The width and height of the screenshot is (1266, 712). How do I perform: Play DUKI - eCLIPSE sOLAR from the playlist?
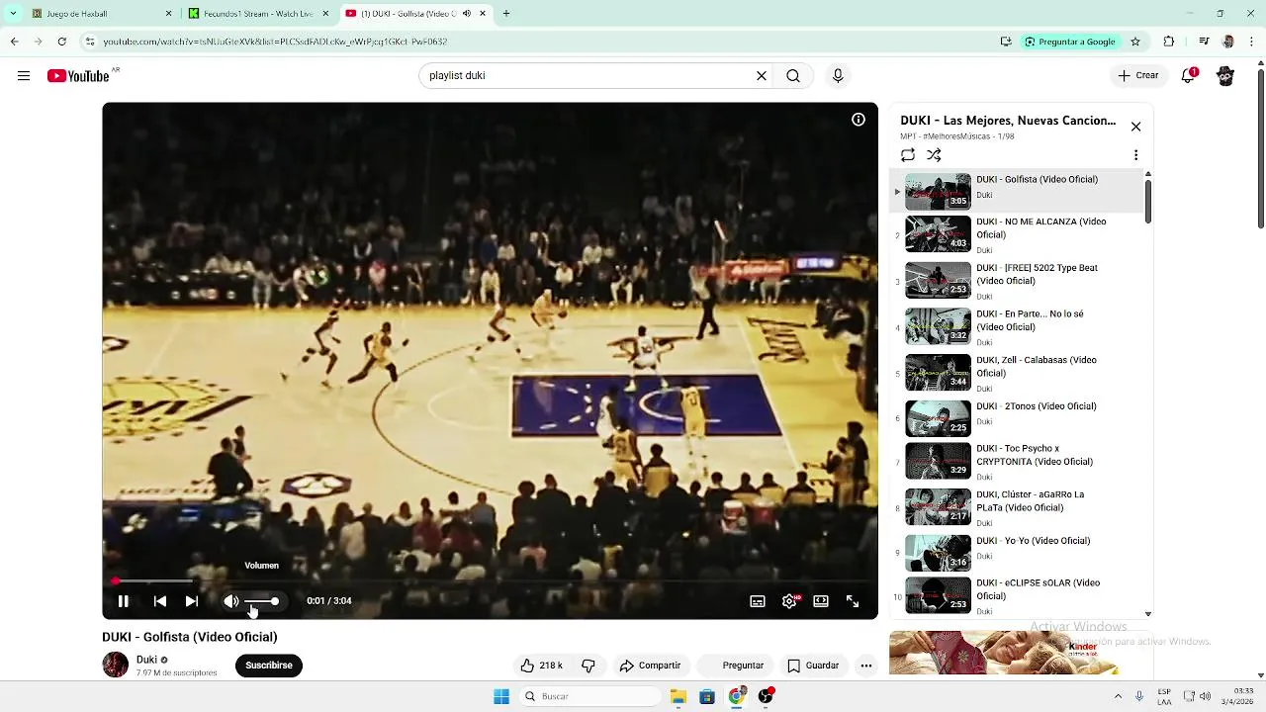click(1017, 595)
